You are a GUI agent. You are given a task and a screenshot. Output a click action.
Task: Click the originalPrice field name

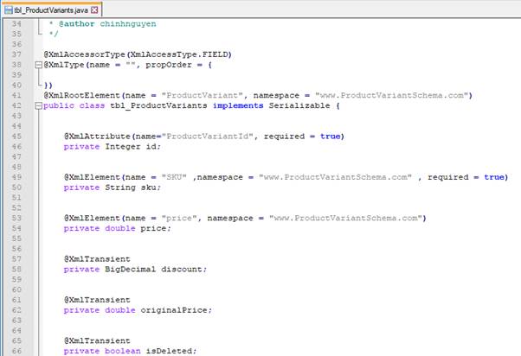[x=174, y=310]
